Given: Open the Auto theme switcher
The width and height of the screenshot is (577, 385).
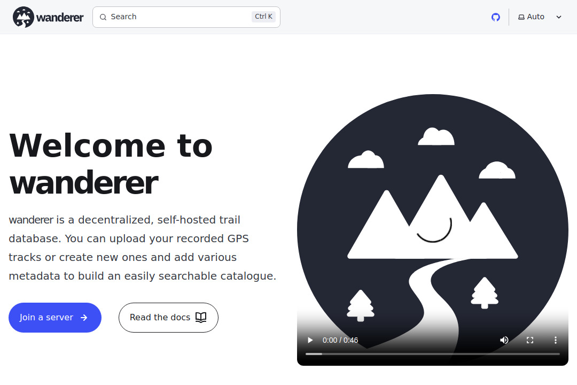Looking at the screenshot, I should [535, 17].
